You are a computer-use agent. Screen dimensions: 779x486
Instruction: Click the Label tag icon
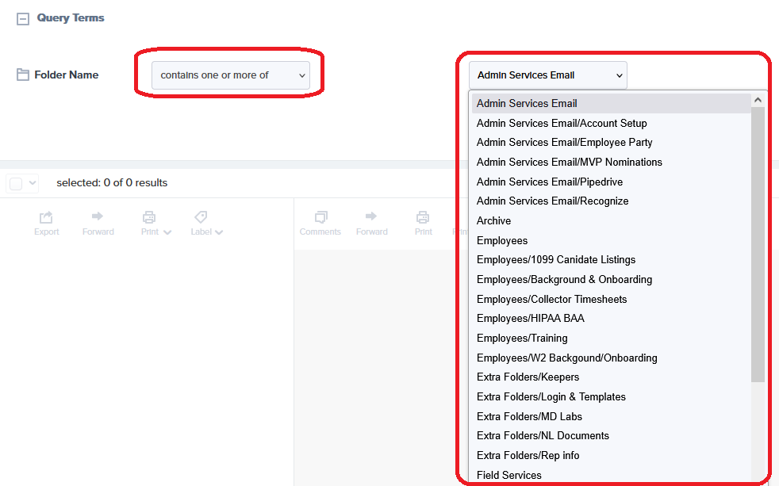[x=201, y=217]
